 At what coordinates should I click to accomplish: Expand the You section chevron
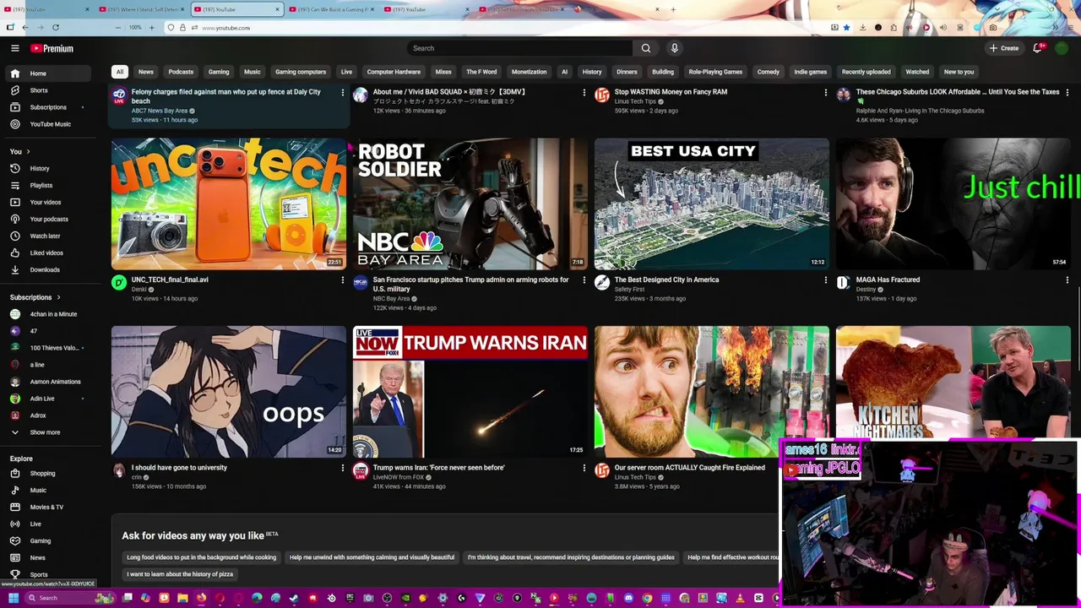pyautogui.click(x=28, y=151)
